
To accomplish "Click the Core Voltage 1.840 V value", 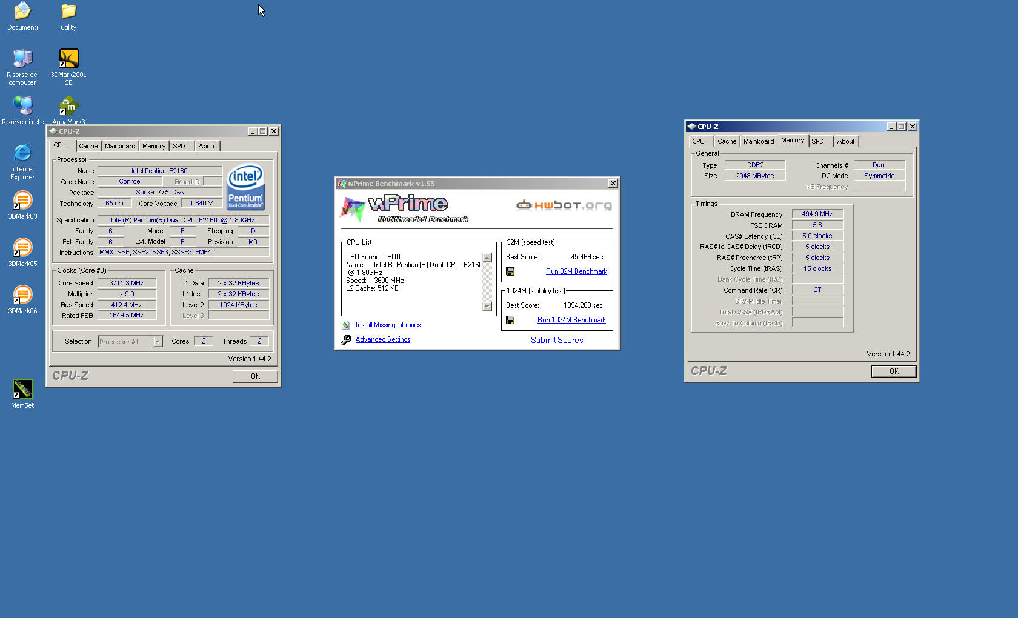I will point(201,204).
